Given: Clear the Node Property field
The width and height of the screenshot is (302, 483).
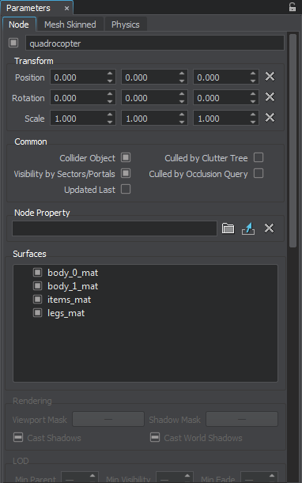Looking at the screenshot, I should coord(269,228).
